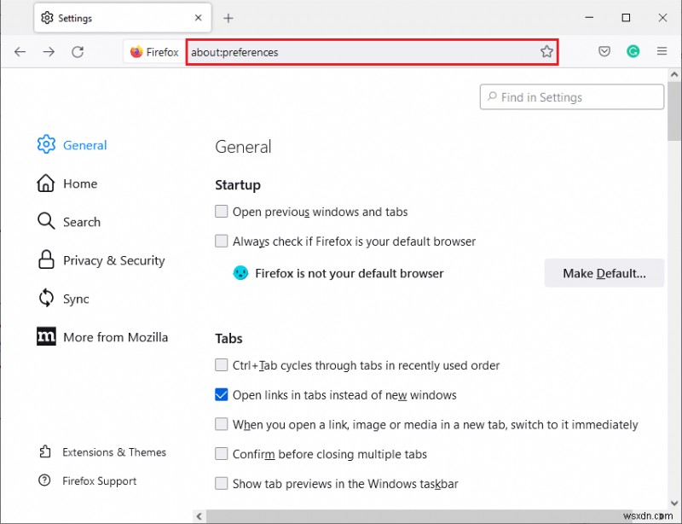This screenshot has width=682, height=524.
Task: Open Firefox Support
Action: coord(99,480)
